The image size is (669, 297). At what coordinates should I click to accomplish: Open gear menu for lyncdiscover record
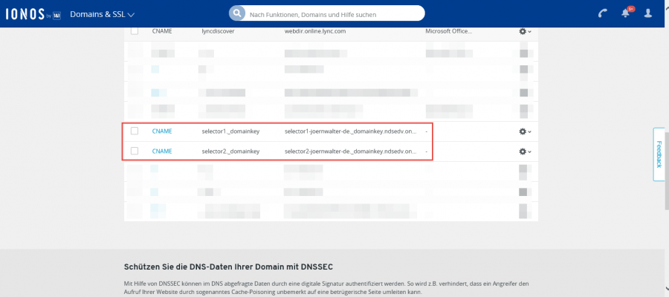[x=525, y=31]
